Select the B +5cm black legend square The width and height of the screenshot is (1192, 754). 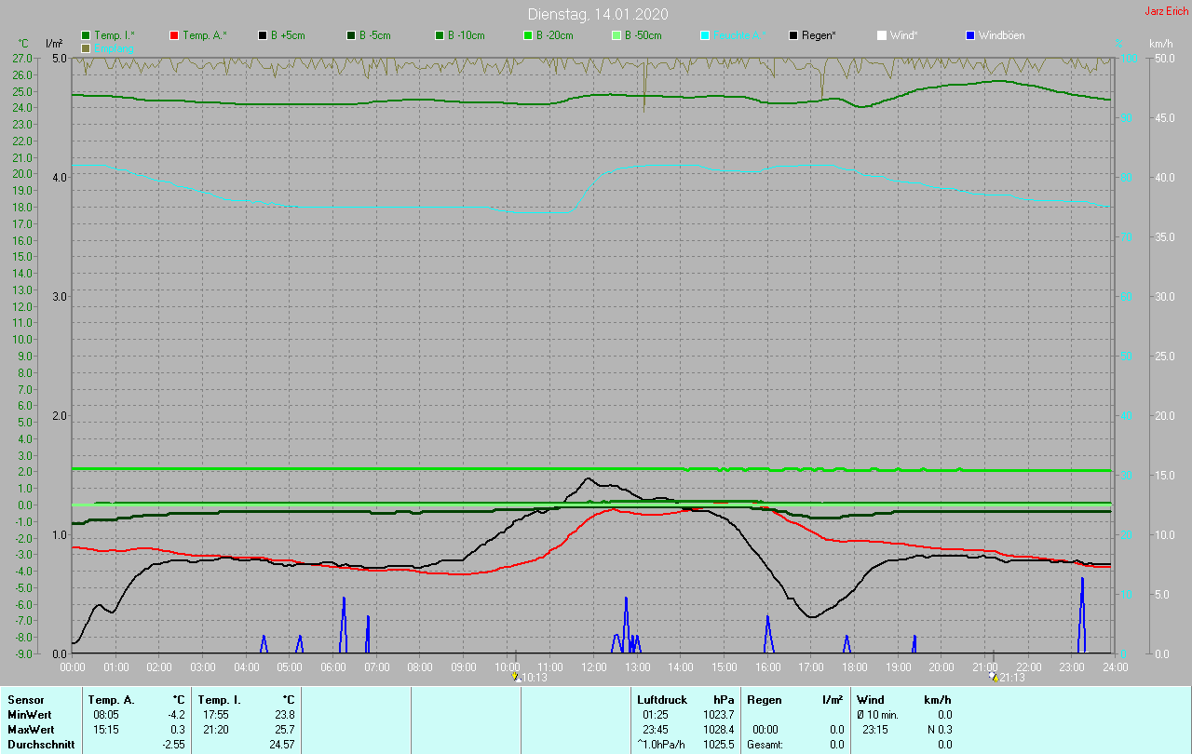pos(264,35)
